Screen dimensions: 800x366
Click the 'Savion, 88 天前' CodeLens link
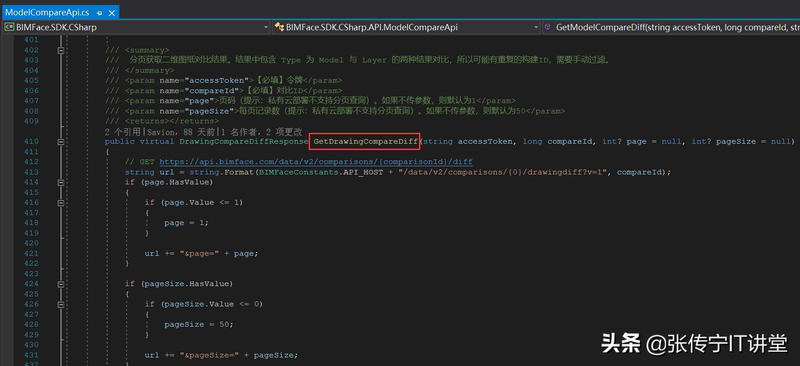[181, 132]
